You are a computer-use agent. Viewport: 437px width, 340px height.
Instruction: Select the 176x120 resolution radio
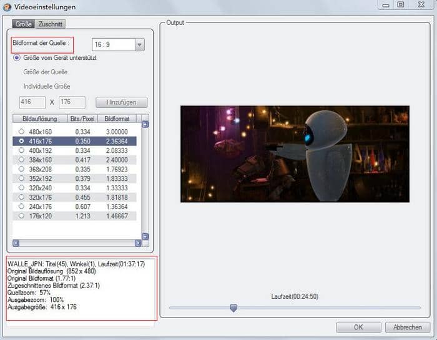pos(21,216)
